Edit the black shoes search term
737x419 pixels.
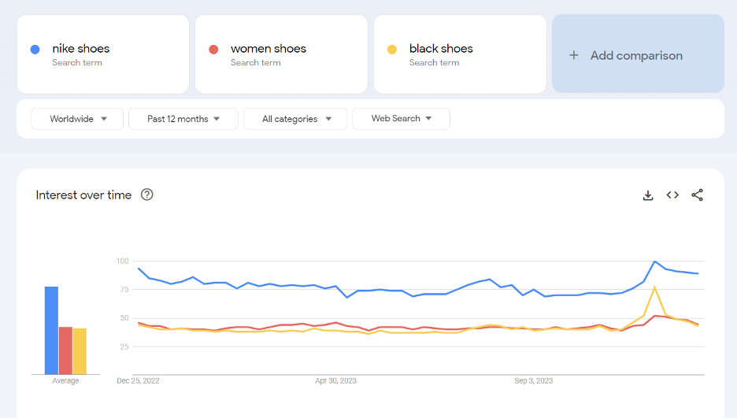460,54
